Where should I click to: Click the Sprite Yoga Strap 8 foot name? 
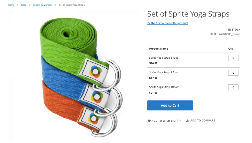pyautogui.click(x=164, y=72)
